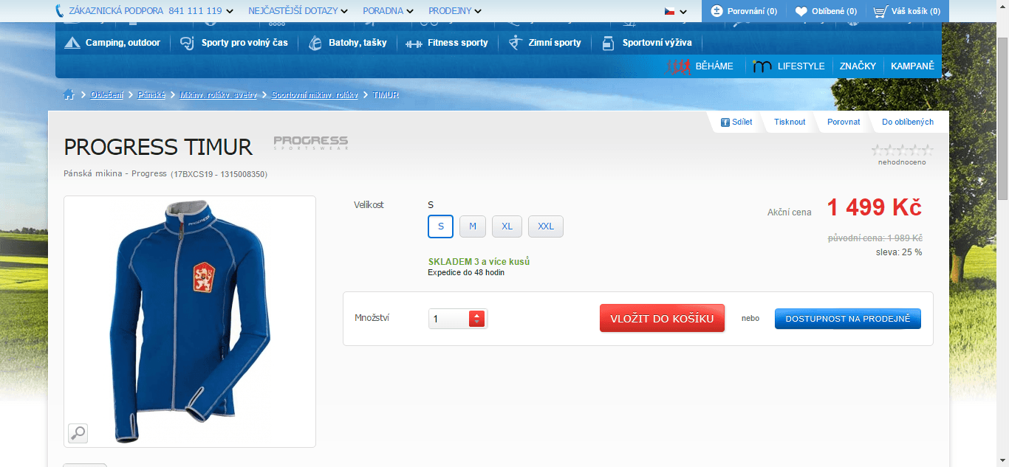Click the home icon in breadcrumb

[69, 94]
